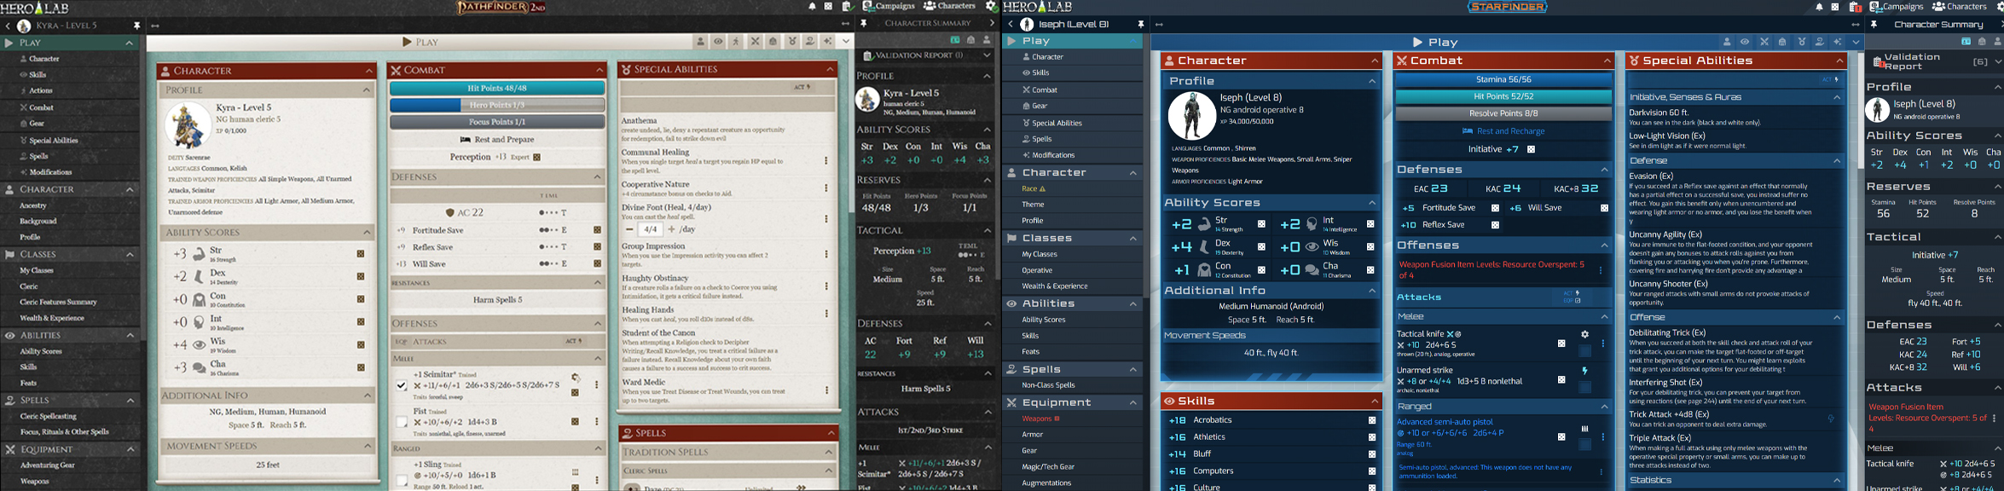
Task: Open dice roller icon in Pathfinder top bar
Action: point(828,7)
